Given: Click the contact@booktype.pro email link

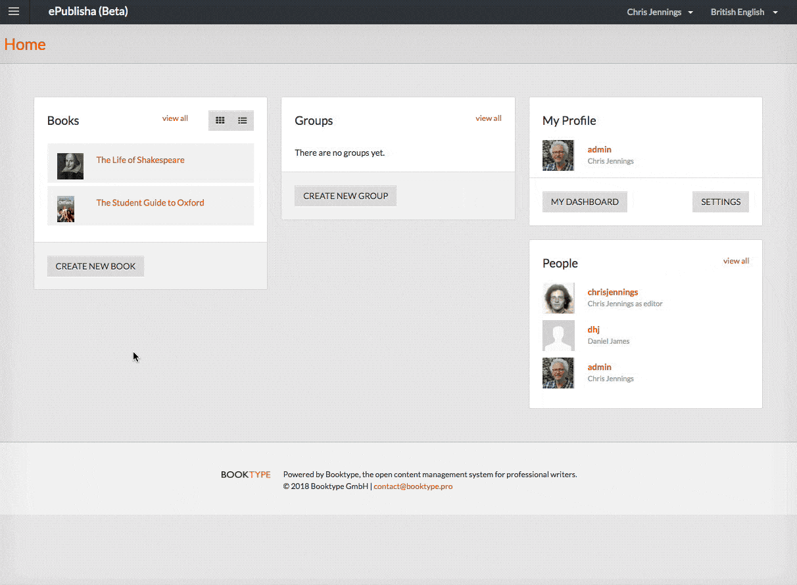Looking at the screenshot, I should point(413,486).
